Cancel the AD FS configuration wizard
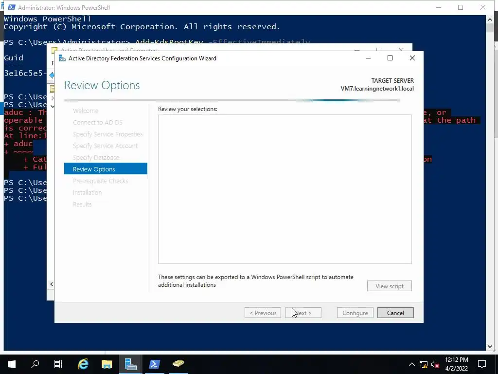The image size is (498, 374). click(x=395, y=313)
